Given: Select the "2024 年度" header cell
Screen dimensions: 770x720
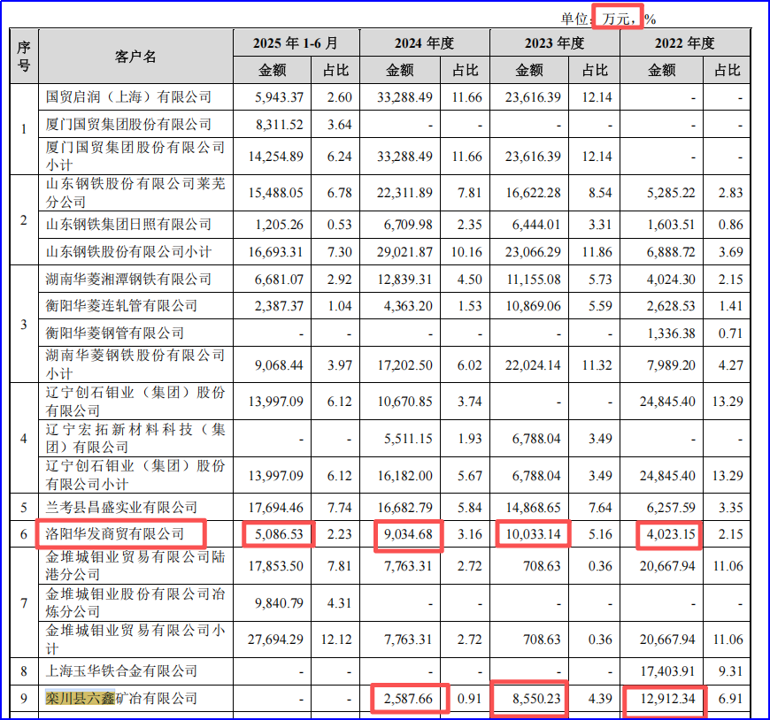Looking at the screenshot, I should (424, 43).
